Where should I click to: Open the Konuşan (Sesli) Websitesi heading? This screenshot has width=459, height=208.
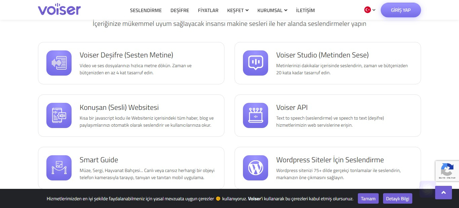tap(119, 108)
